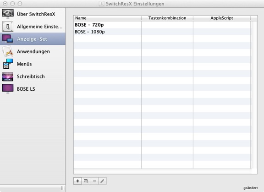The height and width of the screenshot is (192, 264).
Task: Click the Anwendungen applications icon
Action: coord(8,51)
